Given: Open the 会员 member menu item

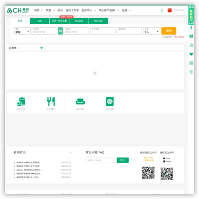Looking at the screenshot, I should coord(60,10).
